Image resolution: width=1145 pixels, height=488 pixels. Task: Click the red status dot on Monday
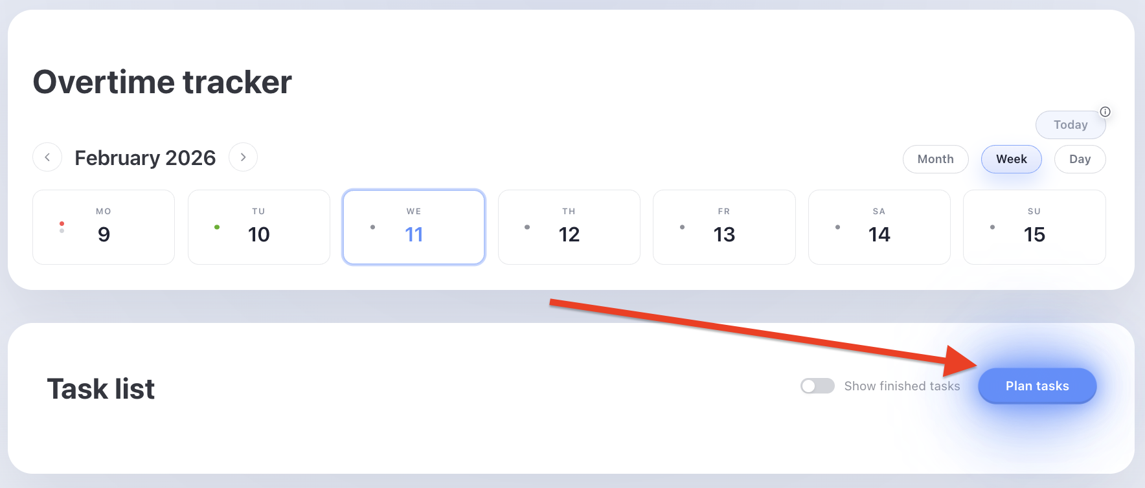(62, 223)
